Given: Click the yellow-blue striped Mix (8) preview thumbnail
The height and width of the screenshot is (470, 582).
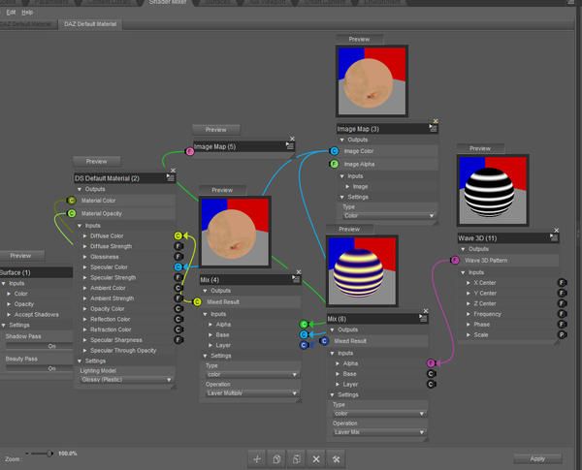Looking at the screenshot, I should (362, 270).
